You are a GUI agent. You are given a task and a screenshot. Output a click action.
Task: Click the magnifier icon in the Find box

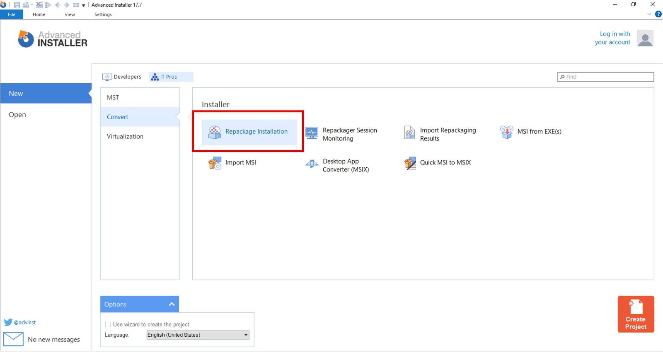click(562, 77)
